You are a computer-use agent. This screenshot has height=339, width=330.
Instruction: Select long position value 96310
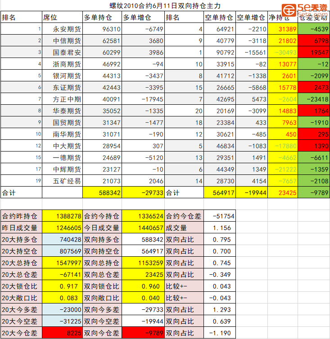[102, 29]
